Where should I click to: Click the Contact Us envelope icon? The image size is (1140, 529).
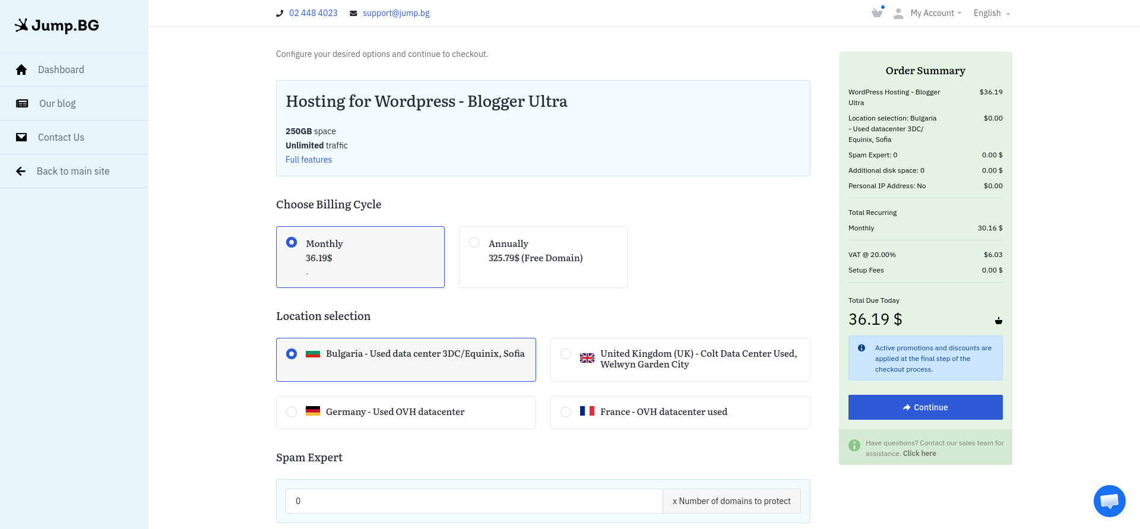pos(21,137)
